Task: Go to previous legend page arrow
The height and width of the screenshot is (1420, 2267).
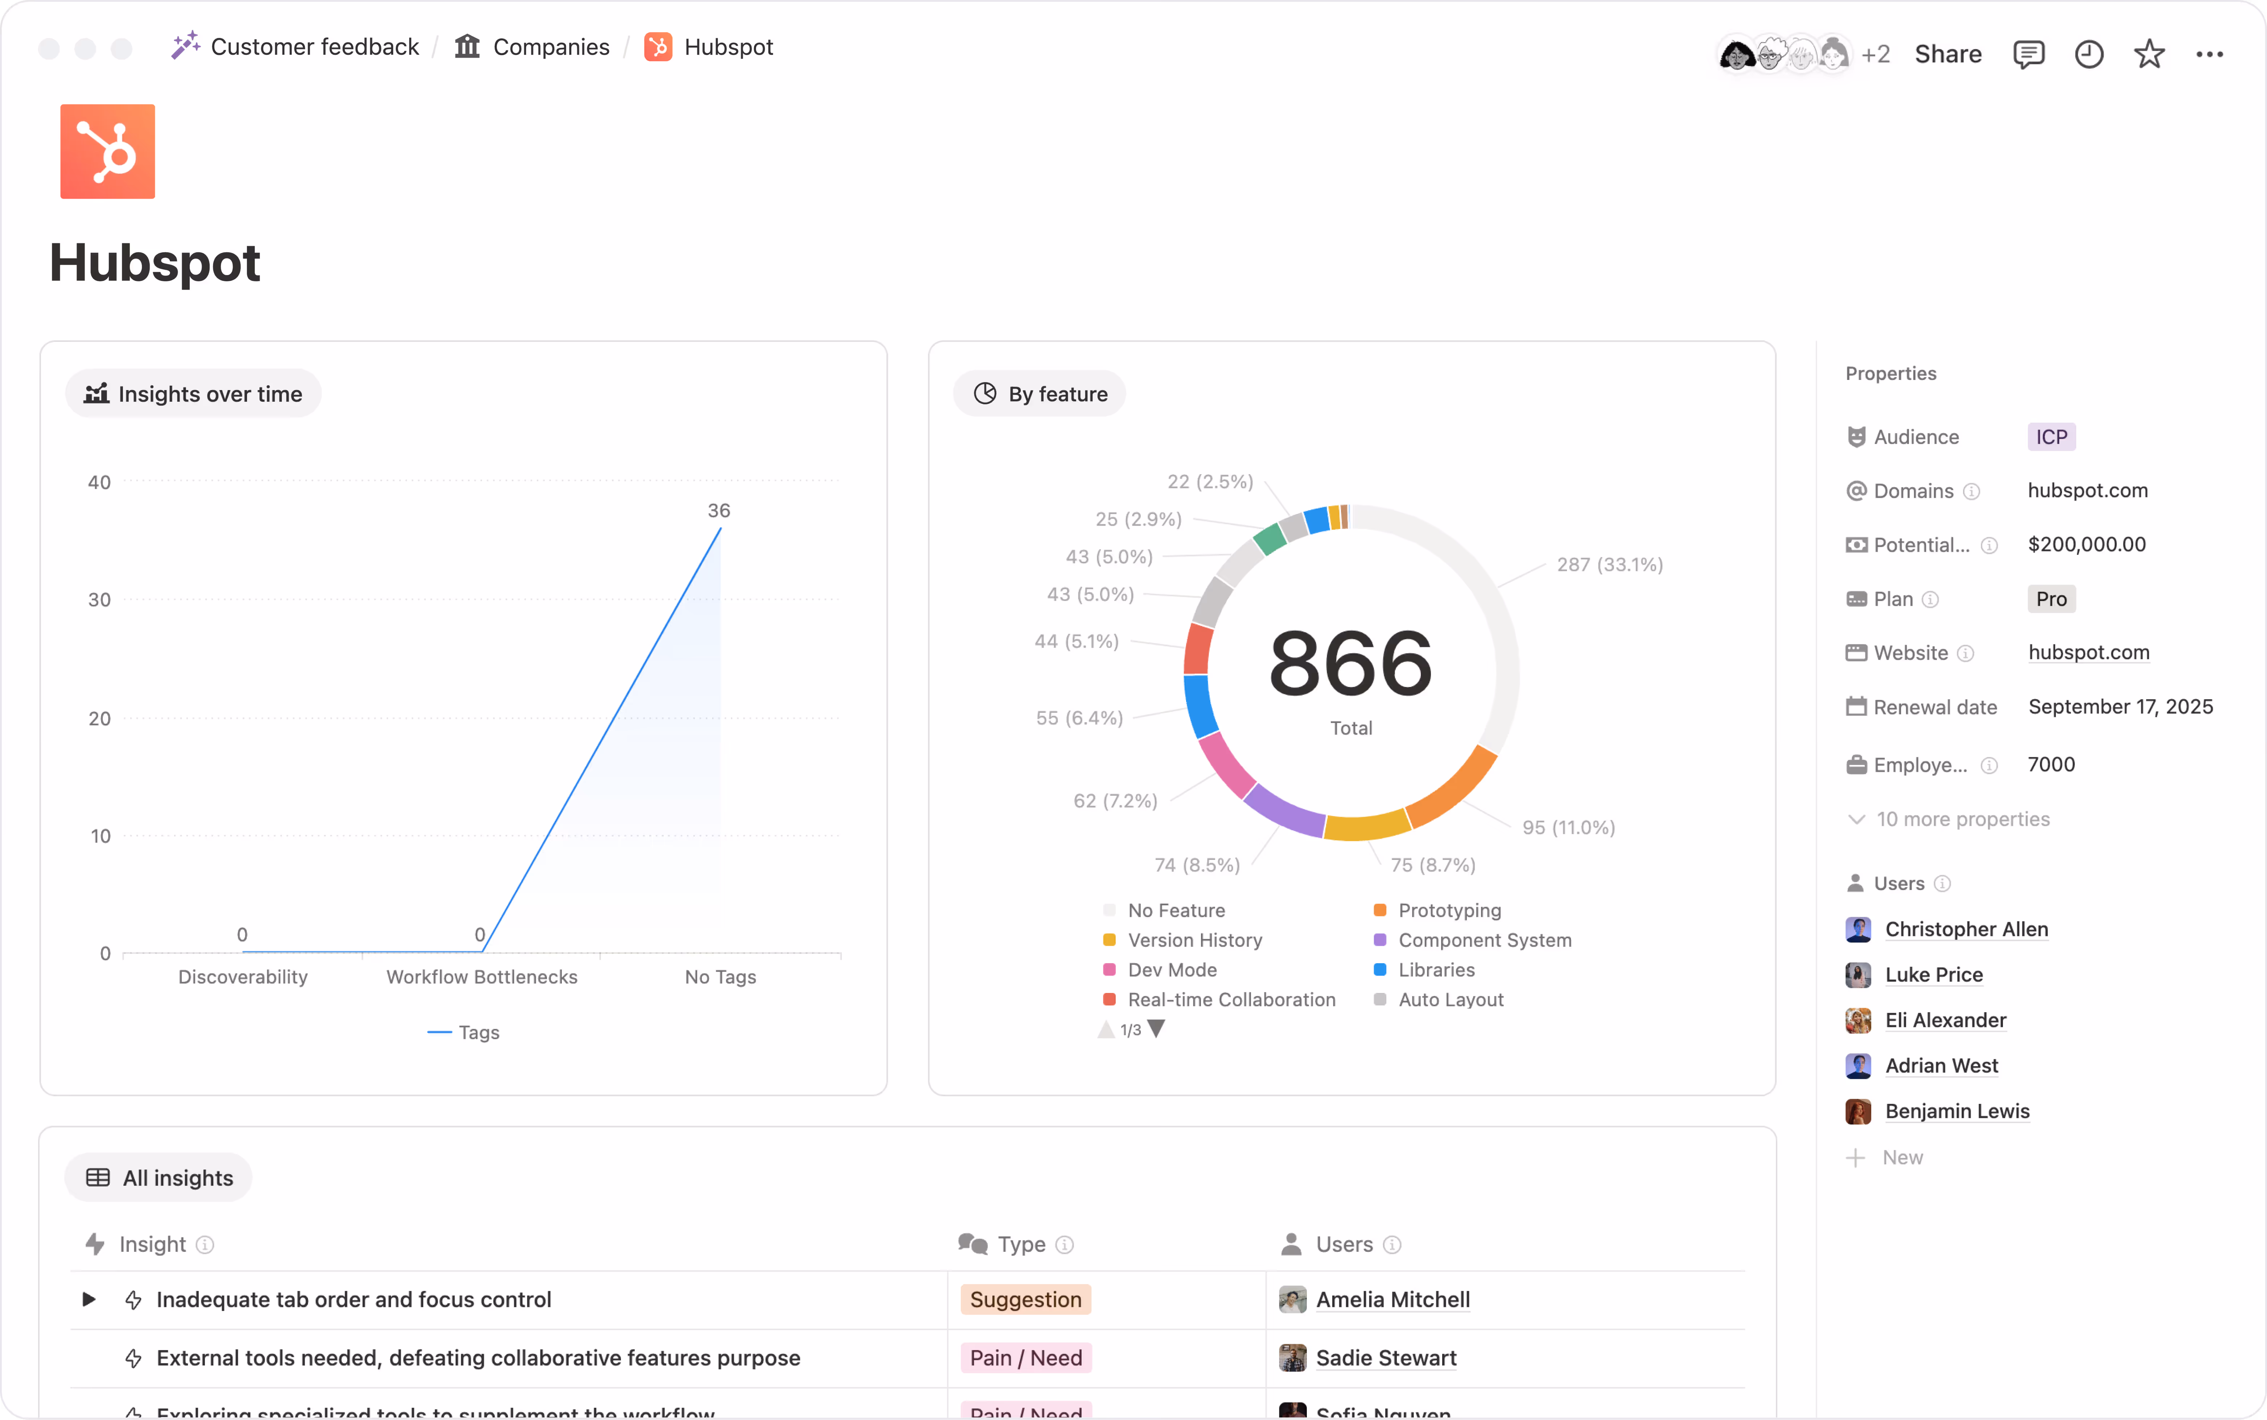Action: coord(1106,1029)
